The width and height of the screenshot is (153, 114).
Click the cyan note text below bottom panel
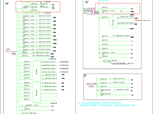[x=107, y=104]
